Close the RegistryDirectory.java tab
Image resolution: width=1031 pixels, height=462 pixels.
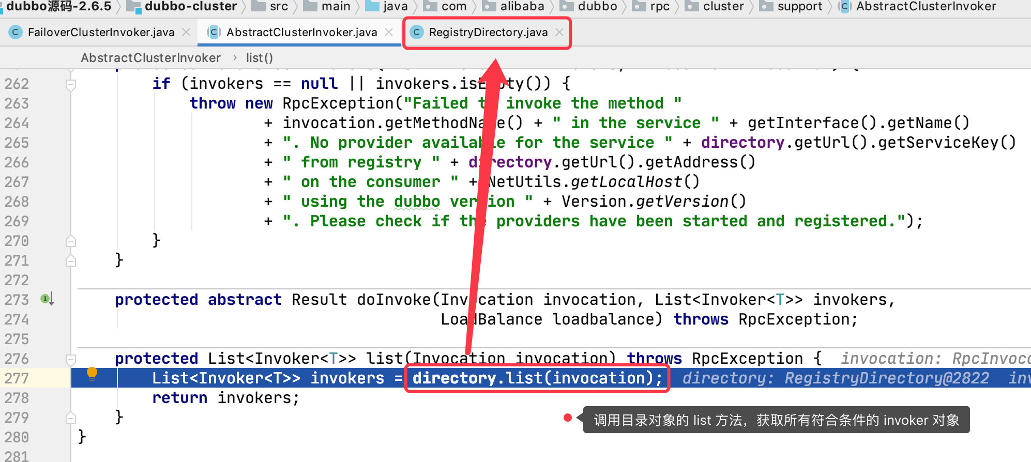(x=559, y=32)
